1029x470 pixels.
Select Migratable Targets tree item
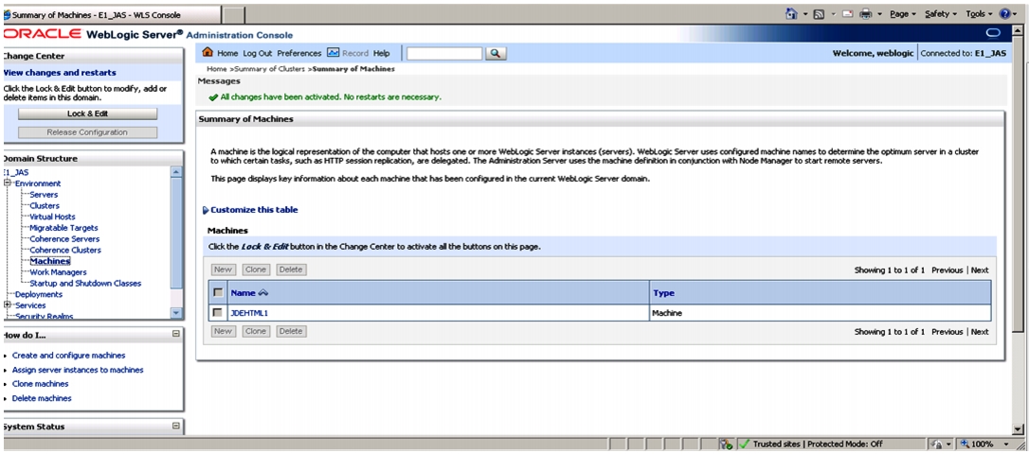click(63, 228)
